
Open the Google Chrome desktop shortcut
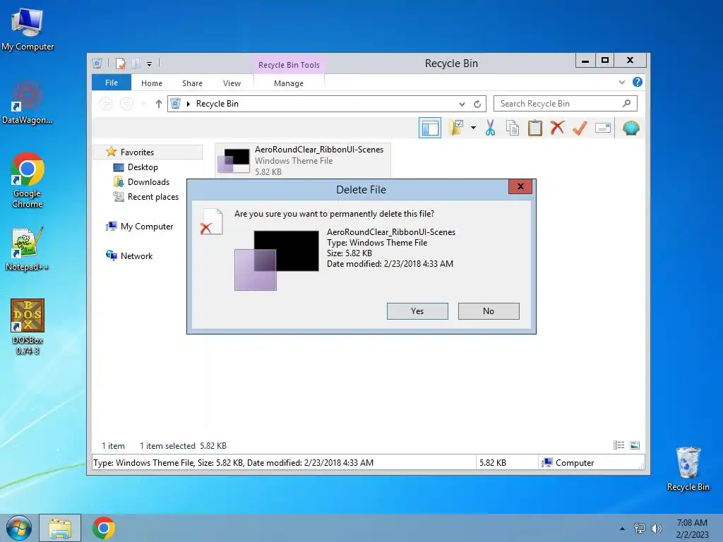[x=28, y=180]
